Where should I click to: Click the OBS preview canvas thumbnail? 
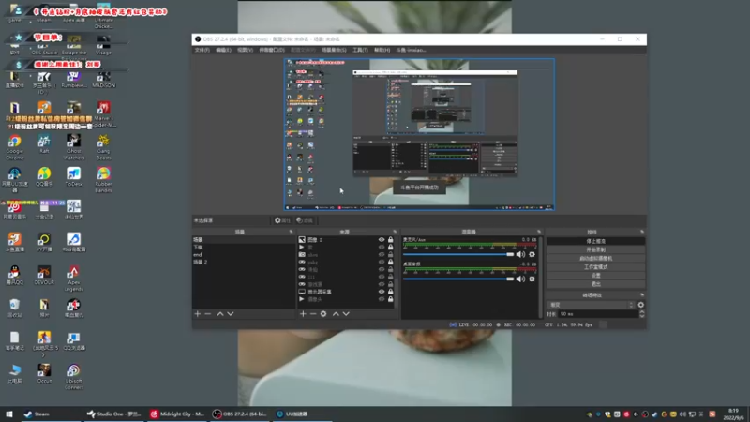(419, 134)
